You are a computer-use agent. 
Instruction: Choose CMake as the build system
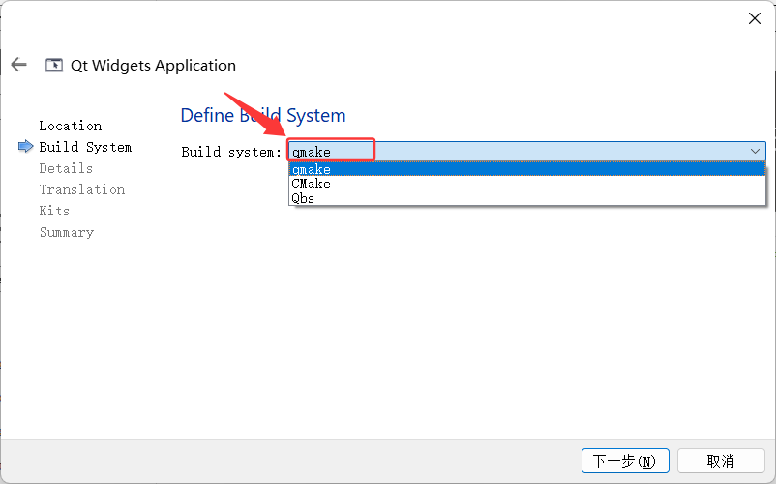(x=527, y=184)
